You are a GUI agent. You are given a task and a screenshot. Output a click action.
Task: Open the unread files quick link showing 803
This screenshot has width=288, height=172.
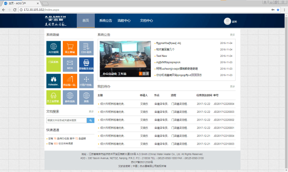61,144
